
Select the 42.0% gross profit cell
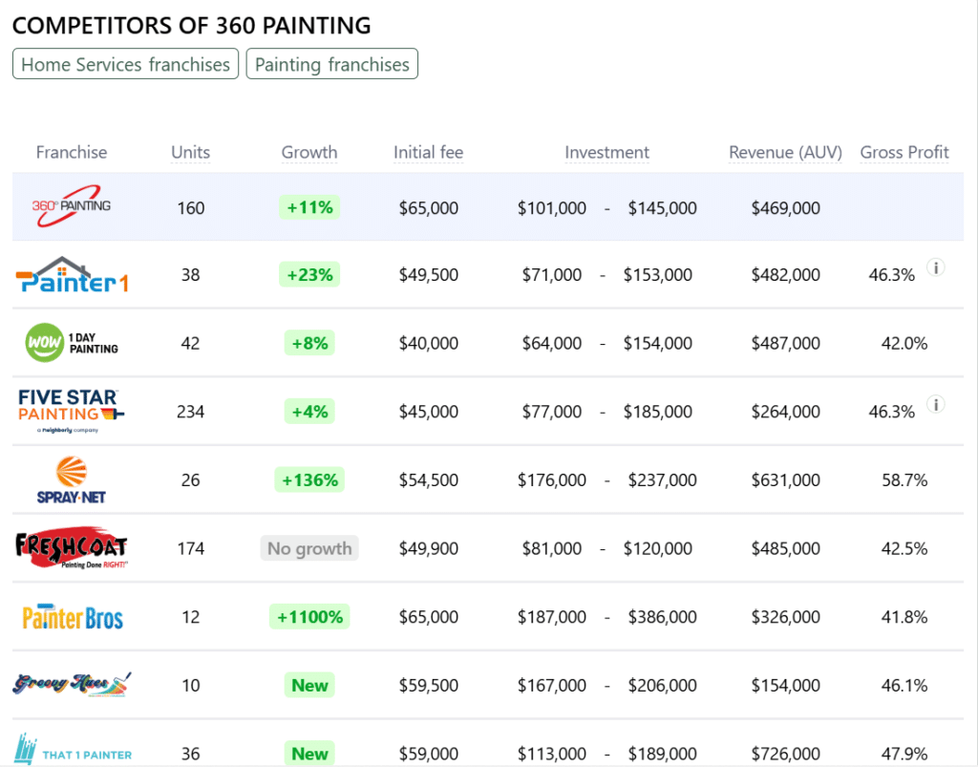(x=904, y=343)
